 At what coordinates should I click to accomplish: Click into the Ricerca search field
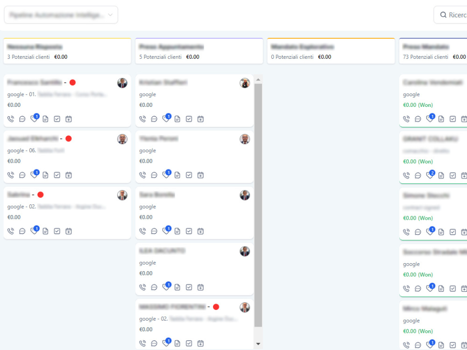pos(450,15)
